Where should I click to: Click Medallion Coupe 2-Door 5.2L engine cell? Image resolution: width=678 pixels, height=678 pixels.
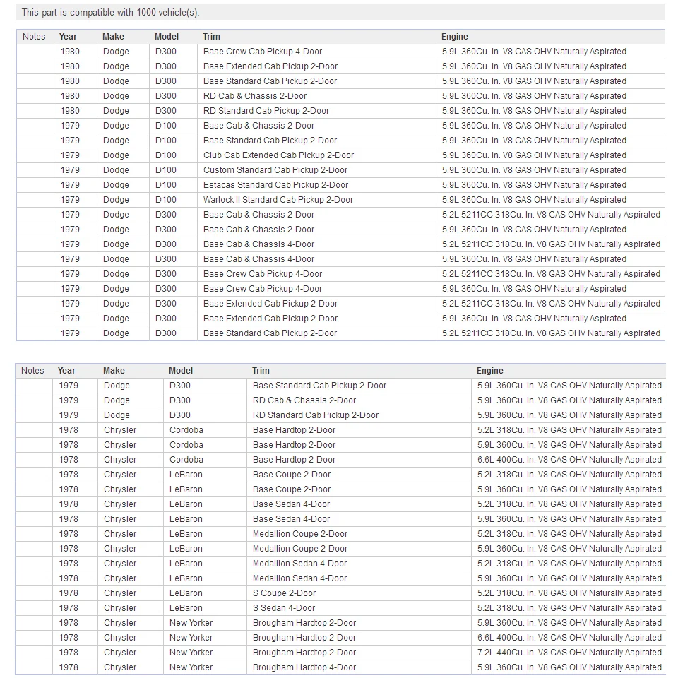click(569, 534)
